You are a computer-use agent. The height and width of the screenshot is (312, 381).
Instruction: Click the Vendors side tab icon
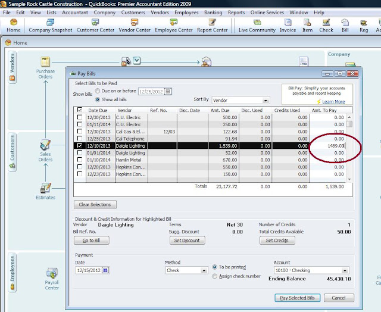click(12, 67)
